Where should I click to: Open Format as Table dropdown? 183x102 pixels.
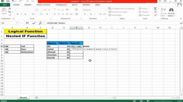(118, 12)
